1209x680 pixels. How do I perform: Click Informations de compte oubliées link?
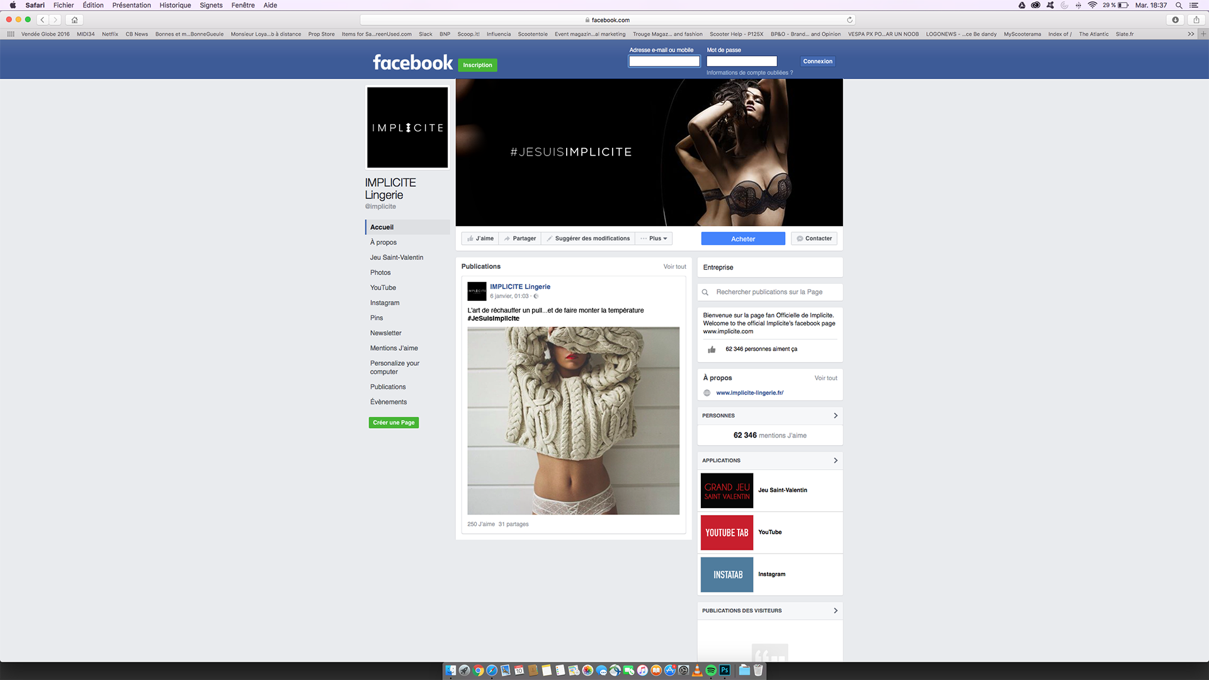(749, 73)
